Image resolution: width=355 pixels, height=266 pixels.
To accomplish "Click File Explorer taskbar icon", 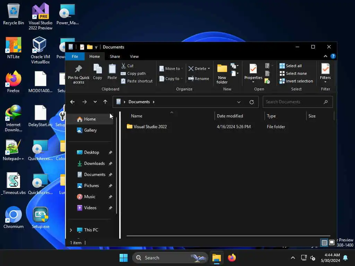I will point(216,258).
